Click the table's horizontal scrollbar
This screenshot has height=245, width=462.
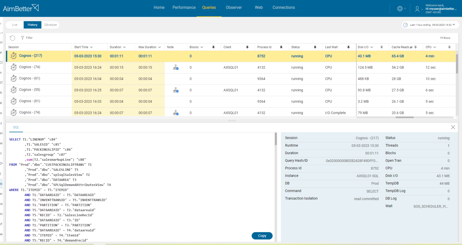point(405,117)
